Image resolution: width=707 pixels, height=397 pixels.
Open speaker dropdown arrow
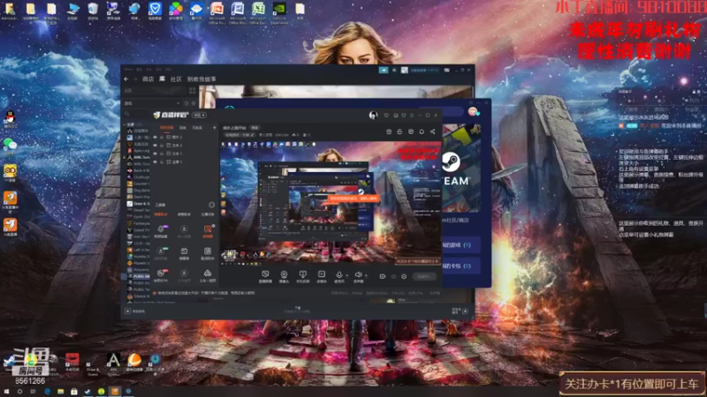366,275
